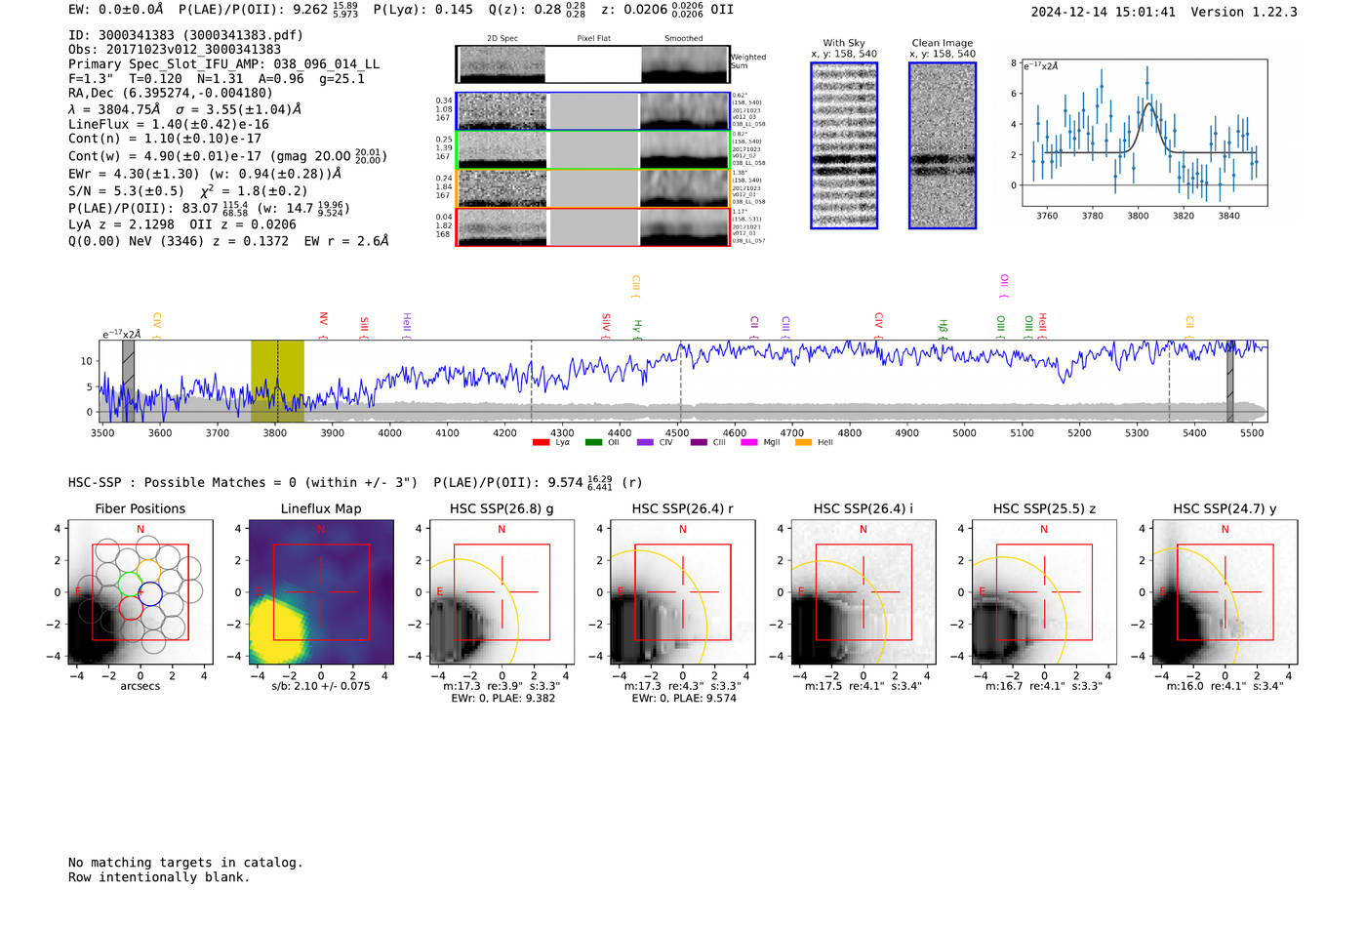Screen dimensions: 1366x930
Task: Select Primary Spec_Slot_IFU_AMP: 038_096_014_LL line
Action: 223,64
